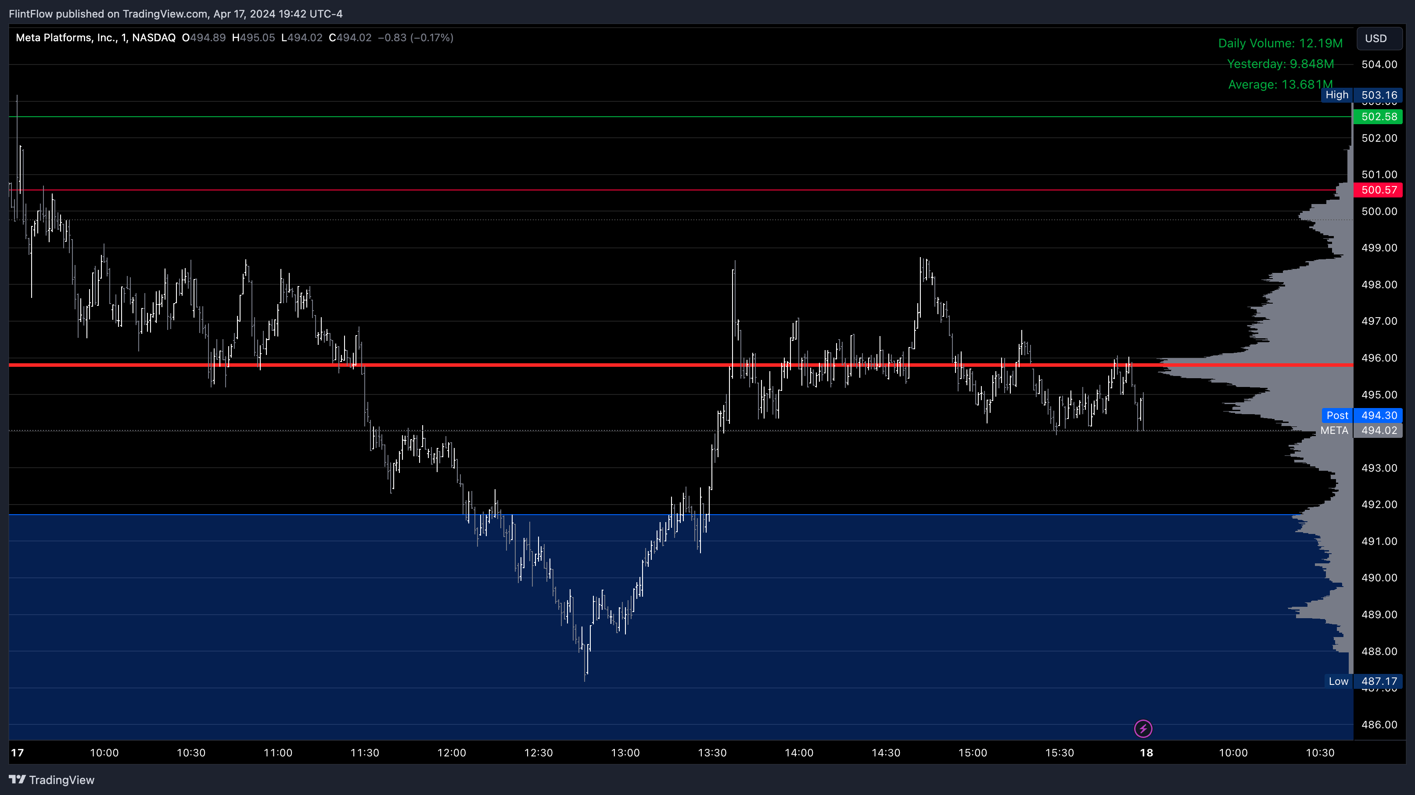This screenshot has height=795, width=1415.
Task: Click the FlintFlow published on TradingView.com caption
Action: point(175,14)
